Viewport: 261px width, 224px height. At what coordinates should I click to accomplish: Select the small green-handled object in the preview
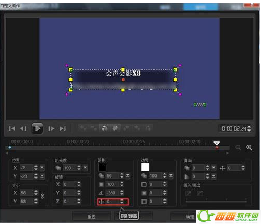click(200, 104)
